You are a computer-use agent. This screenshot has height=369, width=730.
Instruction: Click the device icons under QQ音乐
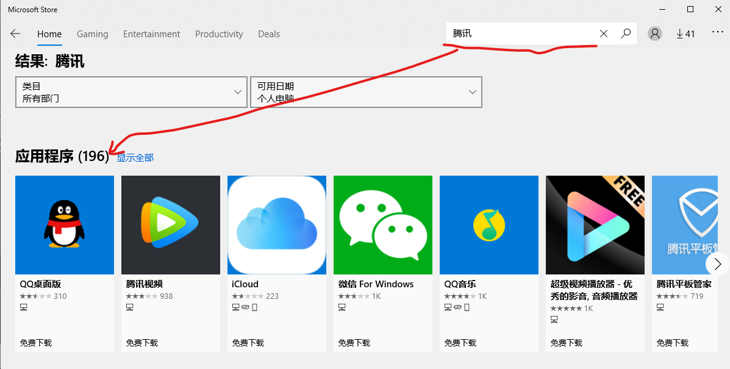click(457, 307)
